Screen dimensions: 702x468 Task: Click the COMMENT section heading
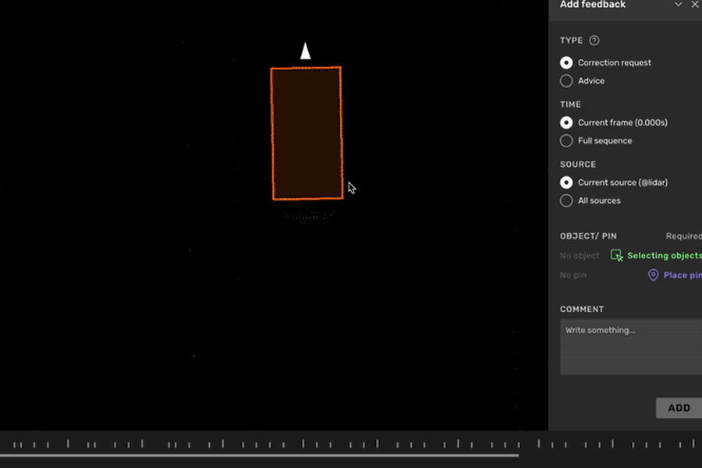click(x=582, y=310)
